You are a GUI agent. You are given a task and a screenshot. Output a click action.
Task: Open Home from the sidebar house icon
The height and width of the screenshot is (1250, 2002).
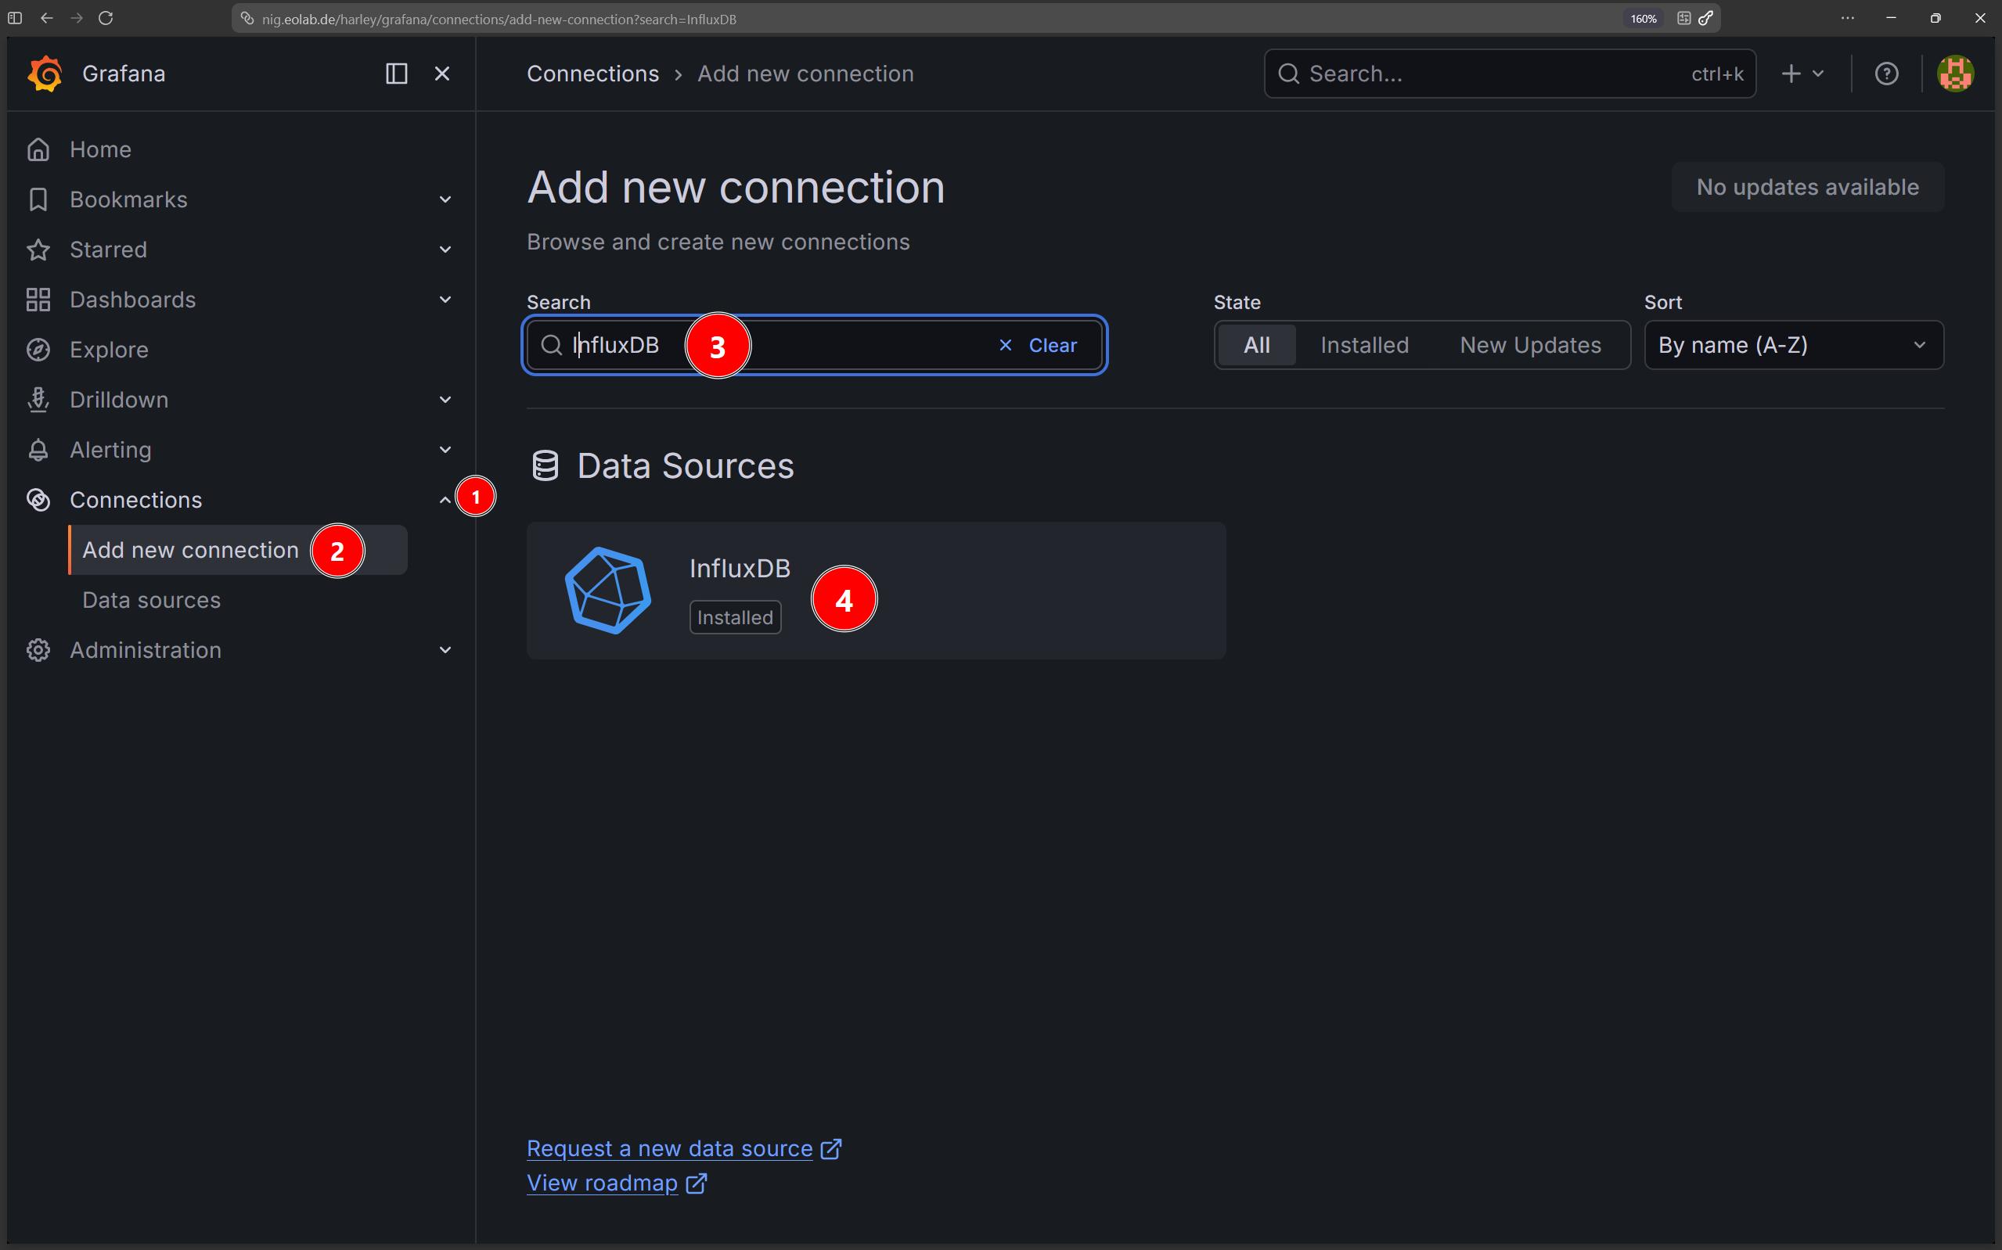click(38, 149)
